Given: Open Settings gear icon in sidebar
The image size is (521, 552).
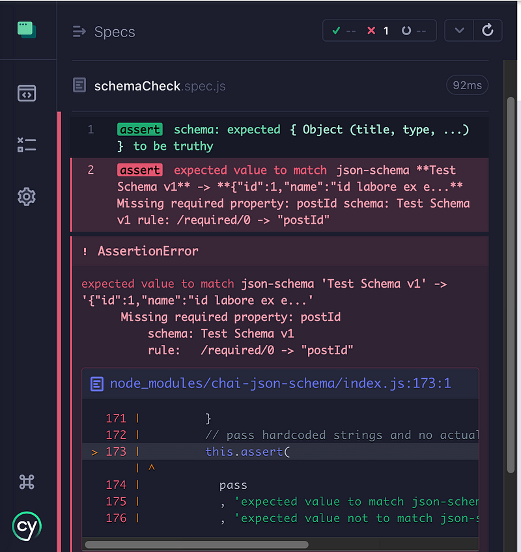Looking at the screenshot, I should click(27, 196).
